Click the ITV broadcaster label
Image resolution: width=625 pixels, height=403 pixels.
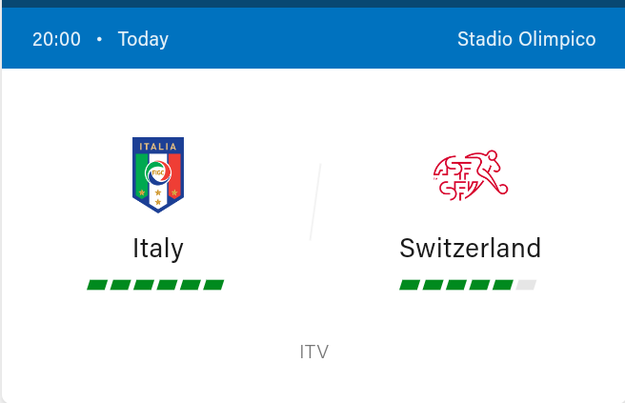coord(314,352)
